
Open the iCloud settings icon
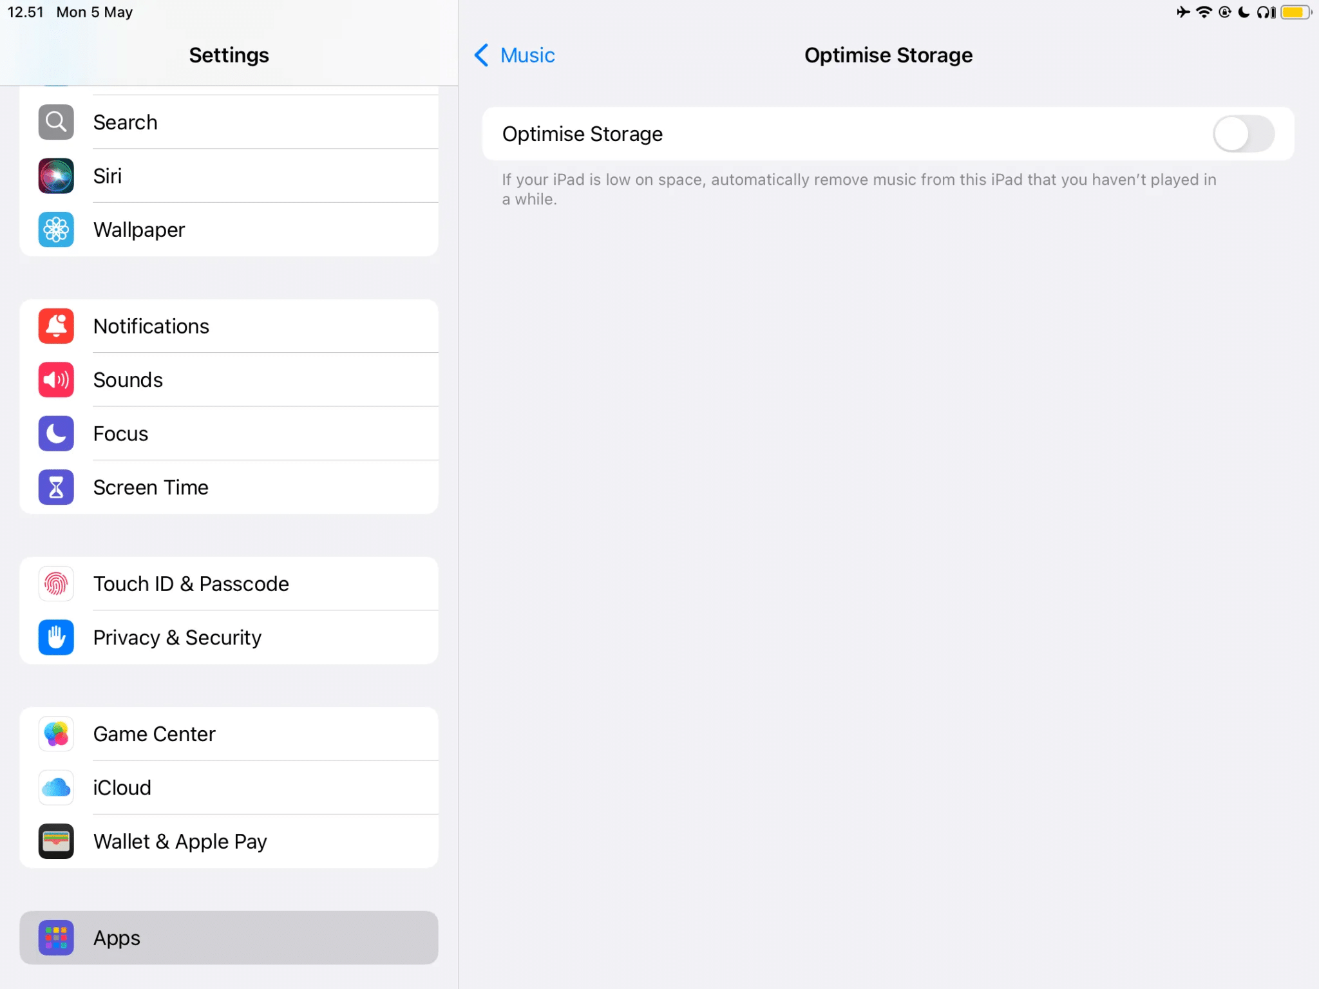56,787
